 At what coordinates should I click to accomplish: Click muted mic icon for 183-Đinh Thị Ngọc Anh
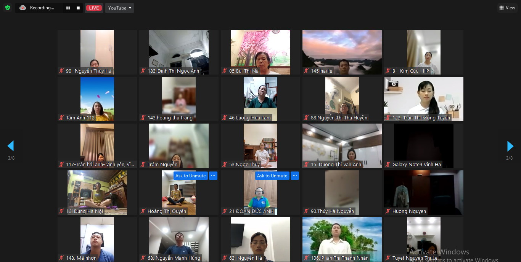tap(143, 71)
